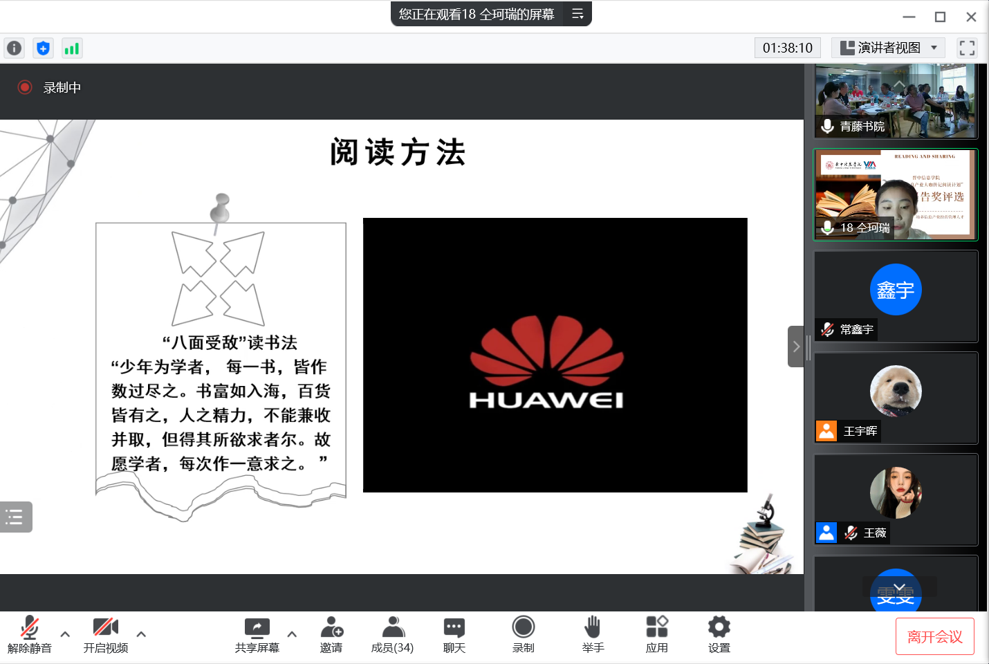
Task: Check the green network signal icon
Action: click(x=71, y=48)
